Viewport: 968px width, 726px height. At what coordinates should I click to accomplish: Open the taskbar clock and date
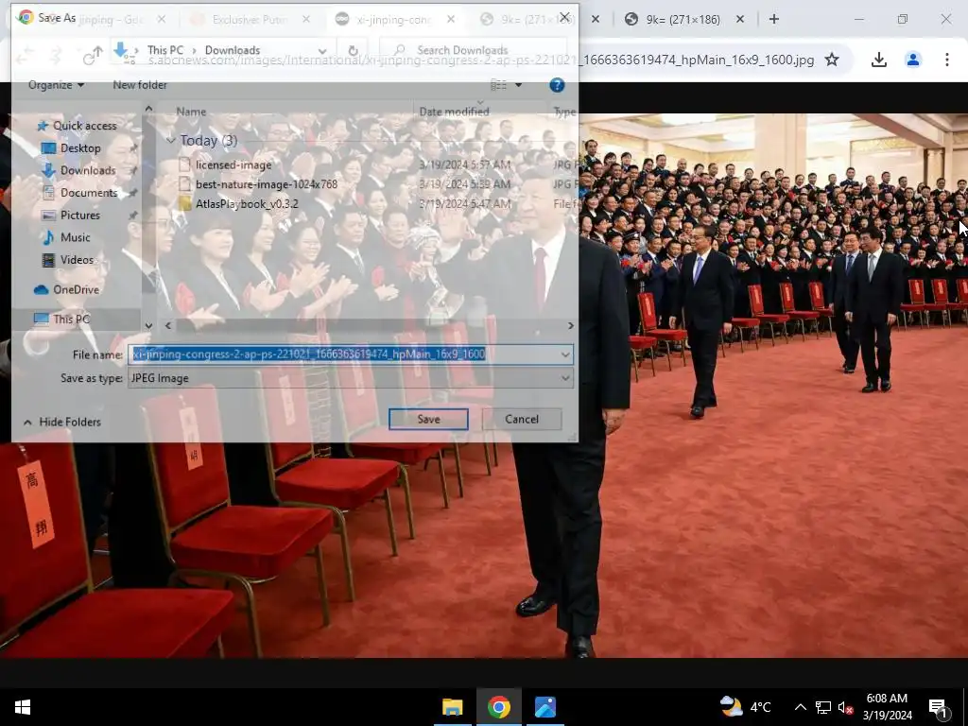click(x=887, y=707)
